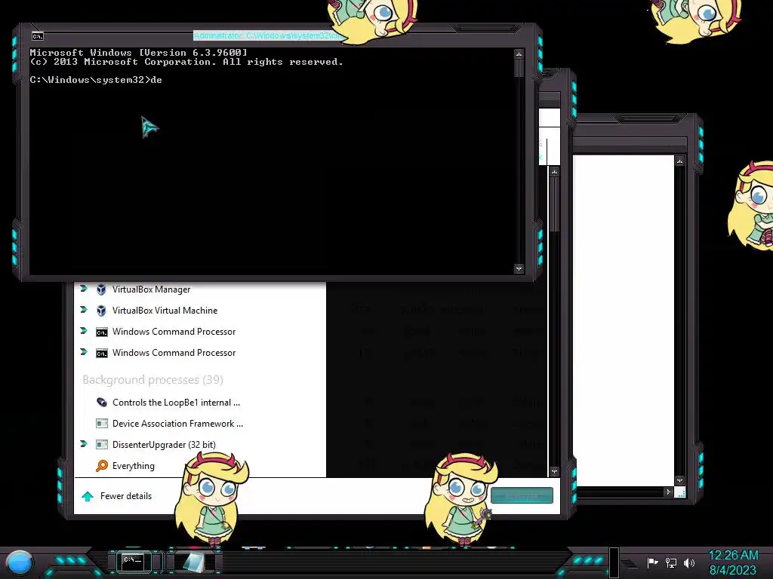Click inside Notepad's white text area
Image resolution: width=773 pixels, height=579 pixels.
[623, 320]
